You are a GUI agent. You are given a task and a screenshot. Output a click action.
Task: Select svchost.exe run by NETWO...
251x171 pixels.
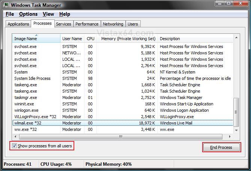coord(123,53)
